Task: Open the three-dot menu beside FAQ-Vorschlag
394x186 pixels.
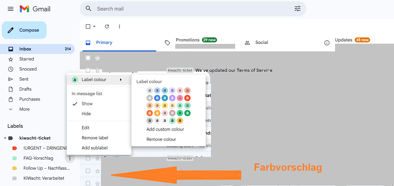Action: (69, 158)
